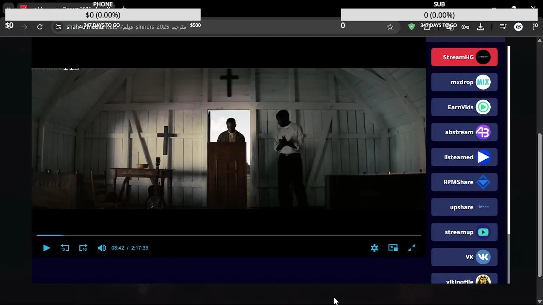Open the password key icon
The width and height of the screenshot is (543, 305).
(465, 27)
